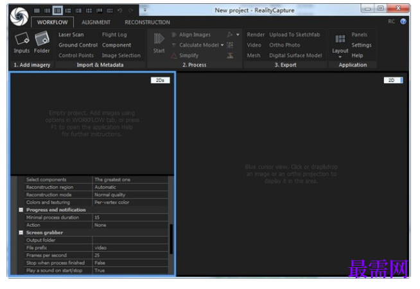This screenshot has height=289, width=420.
Task: Open the Calculate Model dropdown arrow
Action: point(222,45)
